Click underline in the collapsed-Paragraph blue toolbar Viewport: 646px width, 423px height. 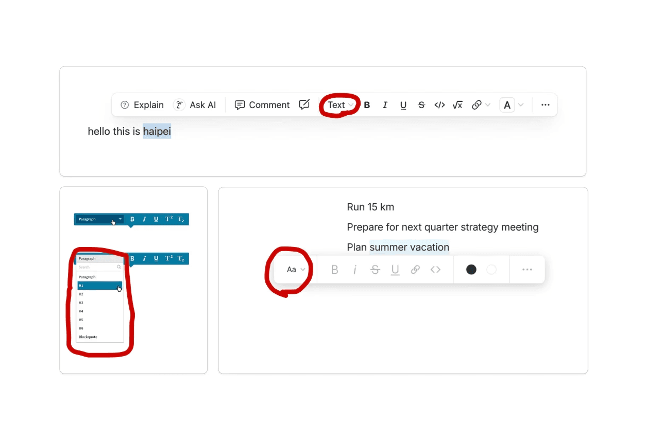(156, 219)
